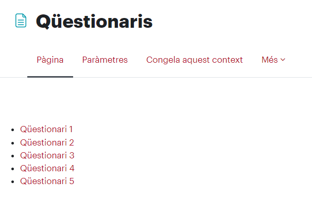Click the bullet before Qüestionari 5
Screen dimensions: 312x199
pos(13,182)
